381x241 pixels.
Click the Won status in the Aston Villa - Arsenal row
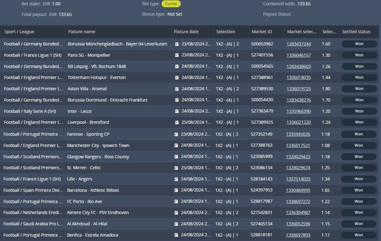(359, 89)
